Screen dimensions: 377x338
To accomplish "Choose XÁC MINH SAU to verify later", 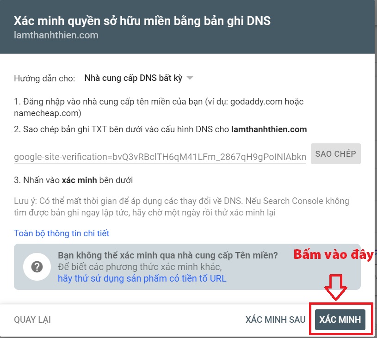I will pyautogui.click(x=275, y=319).
